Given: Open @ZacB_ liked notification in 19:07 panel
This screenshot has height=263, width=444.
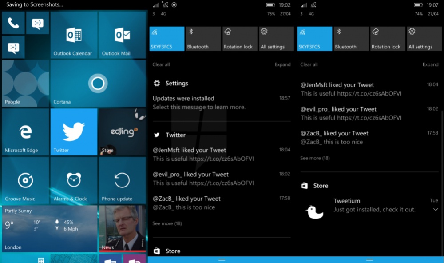Looking at the screenshot, I should (x=369, y=137).
